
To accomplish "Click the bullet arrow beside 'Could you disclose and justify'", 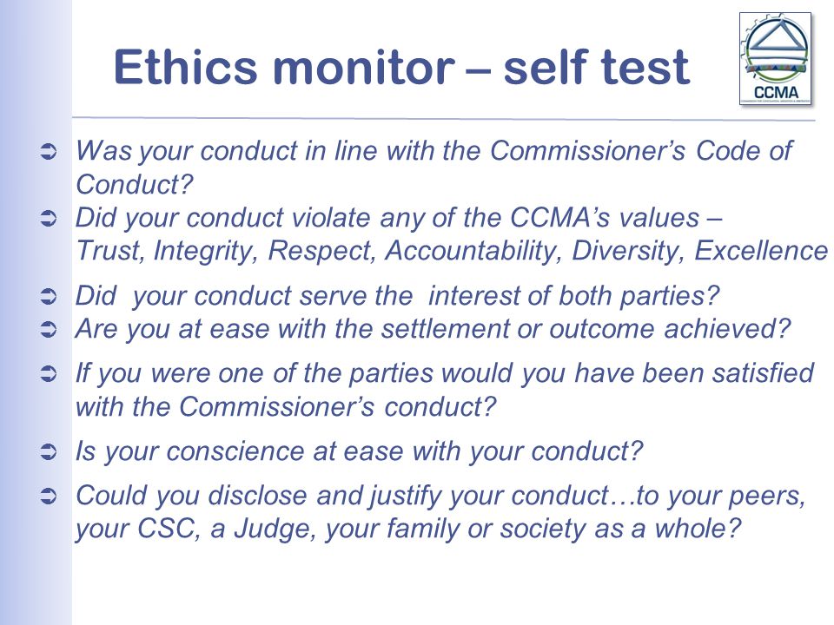I will 49,497.
